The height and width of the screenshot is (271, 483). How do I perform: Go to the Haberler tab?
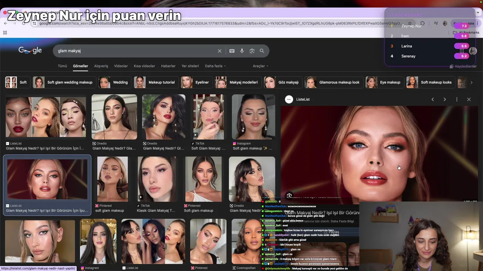[x=168, y=66]
